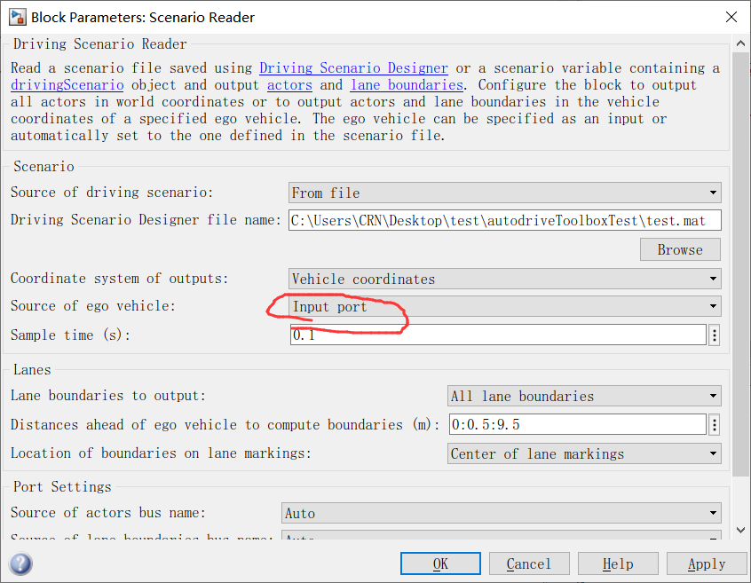The width and height of the screenshot is (751, 583).
Task: Click scrollbar down arrow
Action: coord(740,530)
